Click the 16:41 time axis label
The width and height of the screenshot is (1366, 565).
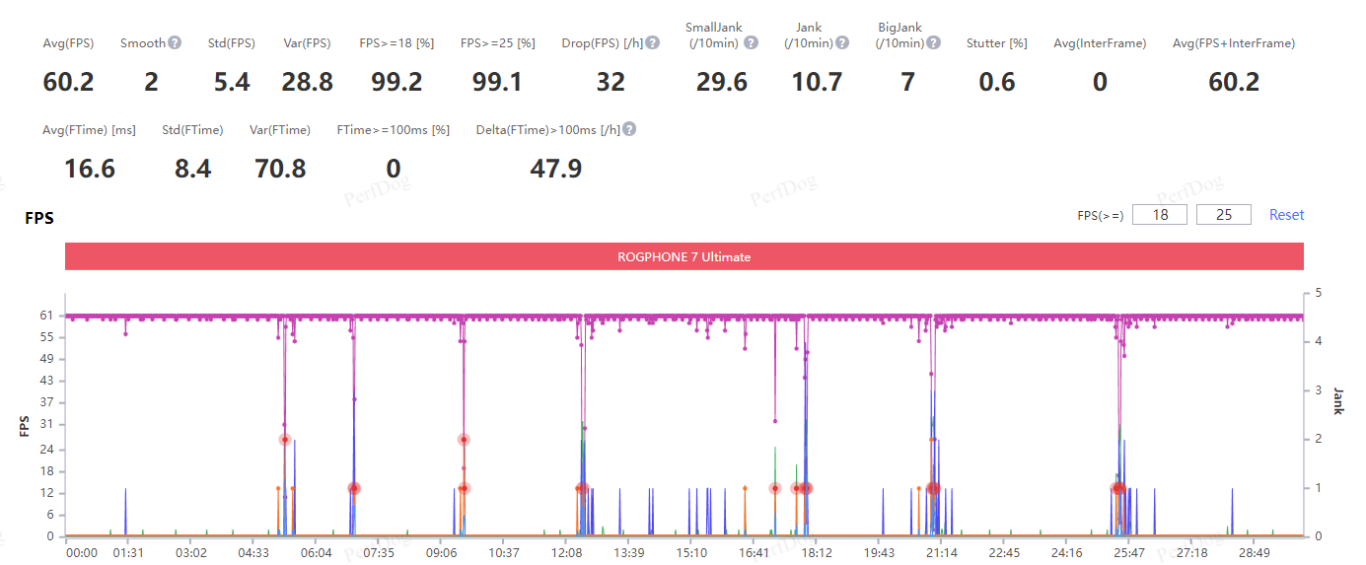tap(753, 553)
